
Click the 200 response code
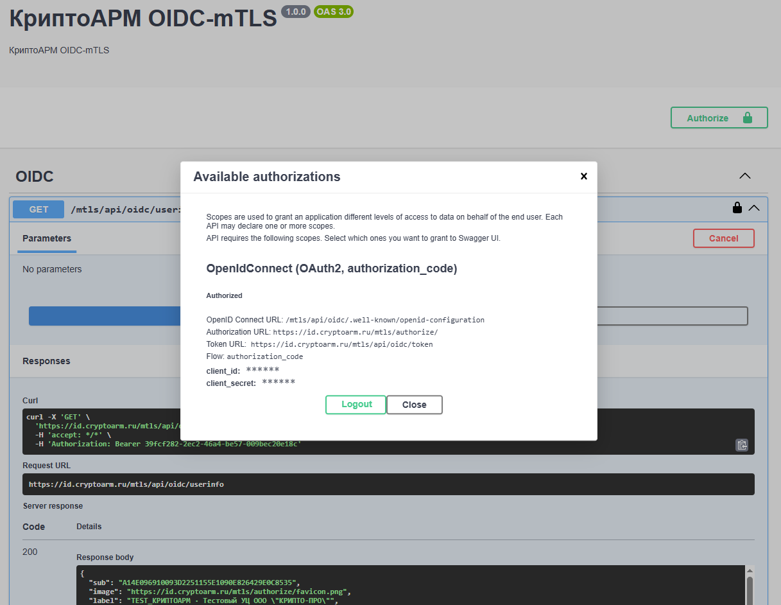[30, 552]
